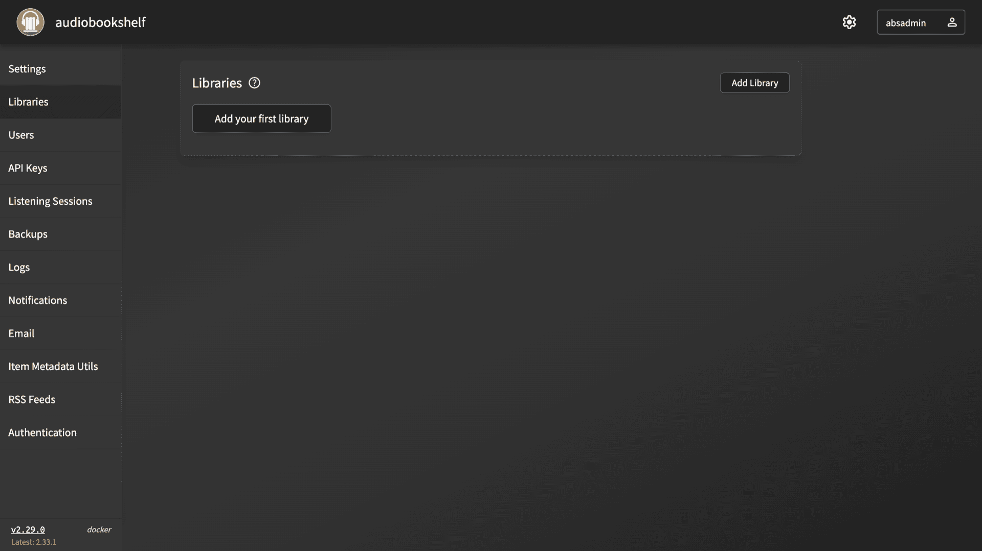982x551 pixels.
Task: Click the audiobookshelf title text
Action: 100,22
